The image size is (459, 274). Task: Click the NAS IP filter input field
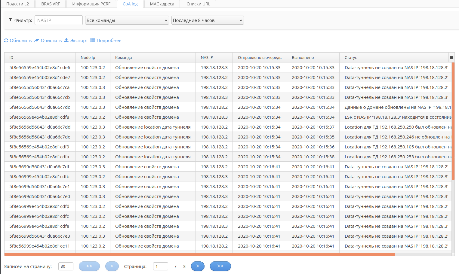pos(59,20)
